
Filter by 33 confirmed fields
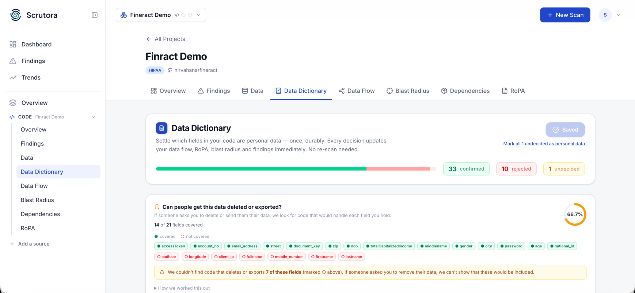pyautogui.click(x=466, y=169)
